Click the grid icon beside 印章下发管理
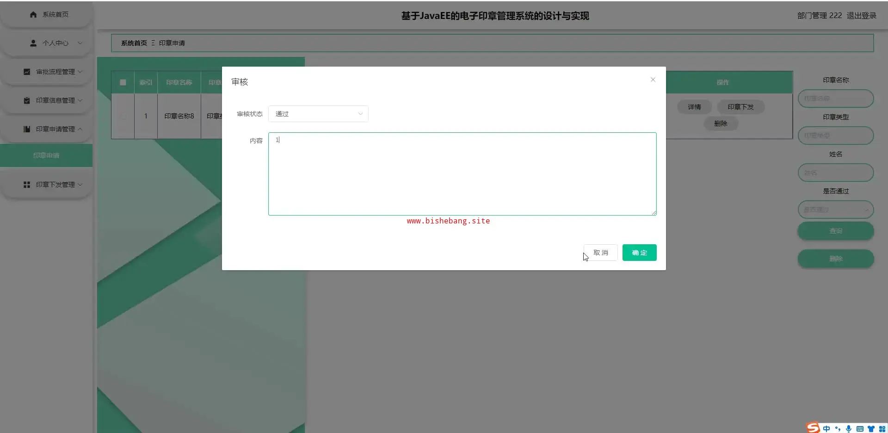The width and height of the screenshot is (888, 433). click(x=27, y=185)
